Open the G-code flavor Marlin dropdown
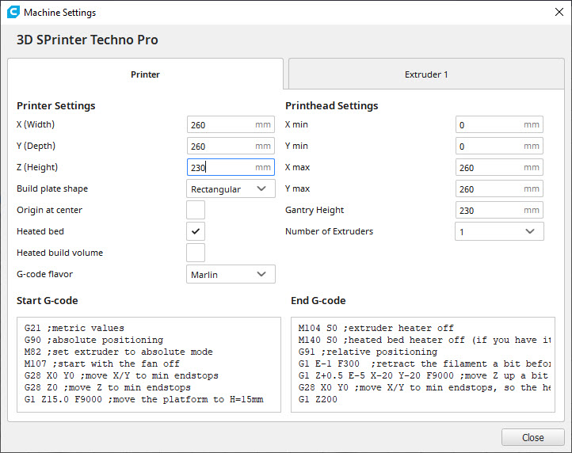Screen dimensions: 572x453 [x=231, y=274]
